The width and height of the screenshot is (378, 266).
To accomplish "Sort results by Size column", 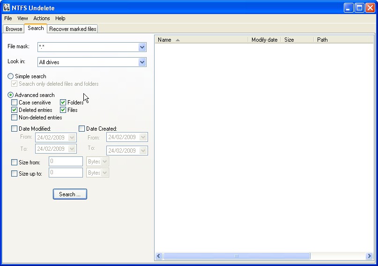I will pyautogui.click(x=297, y=40).
